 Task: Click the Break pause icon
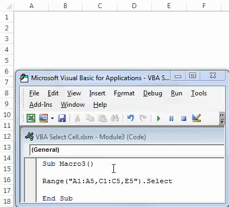pos(171,119)
